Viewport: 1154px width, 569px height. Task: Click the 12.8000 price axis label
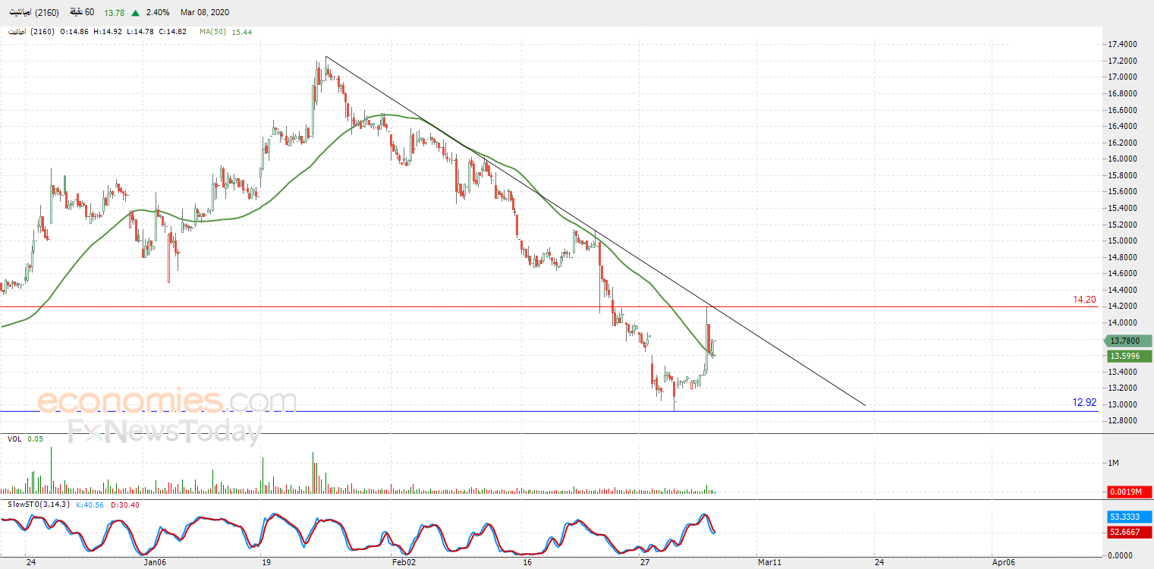(1123, 420)
